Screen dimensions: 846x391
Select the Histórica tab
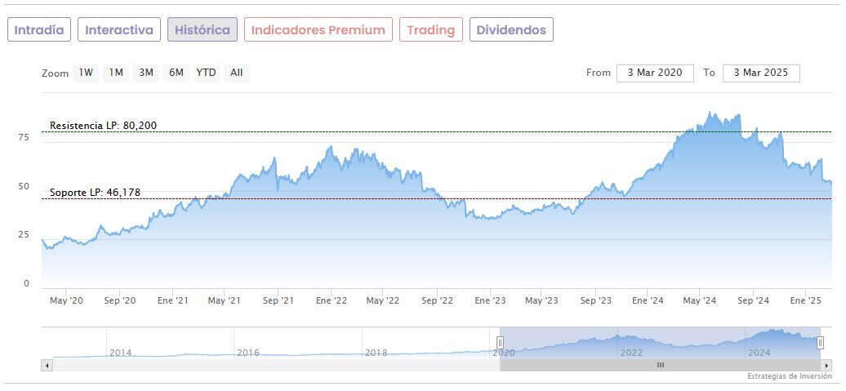pos(203,30)
